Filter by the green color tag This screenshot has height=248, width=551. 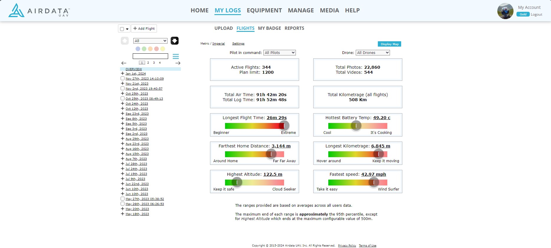[x=144, y=49]
